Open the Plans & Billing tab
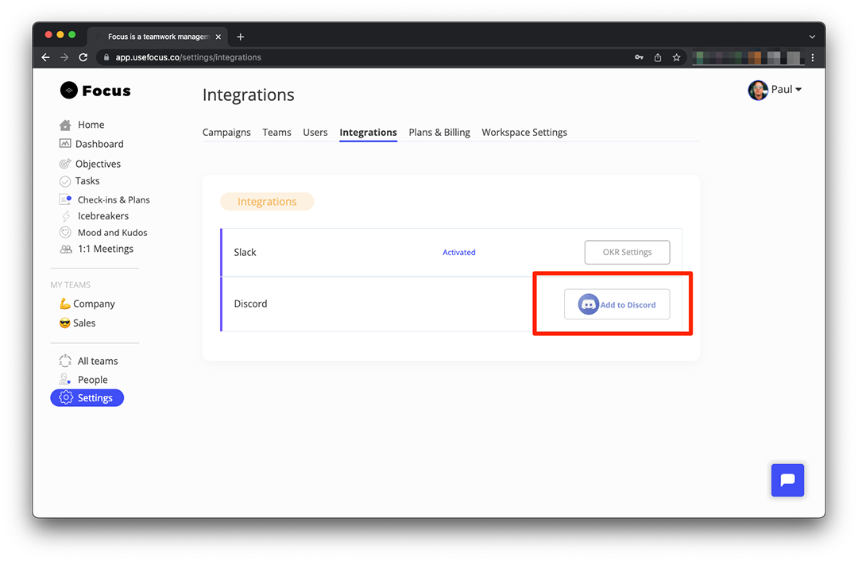This screenshot has height=561, width=858. 439,132
